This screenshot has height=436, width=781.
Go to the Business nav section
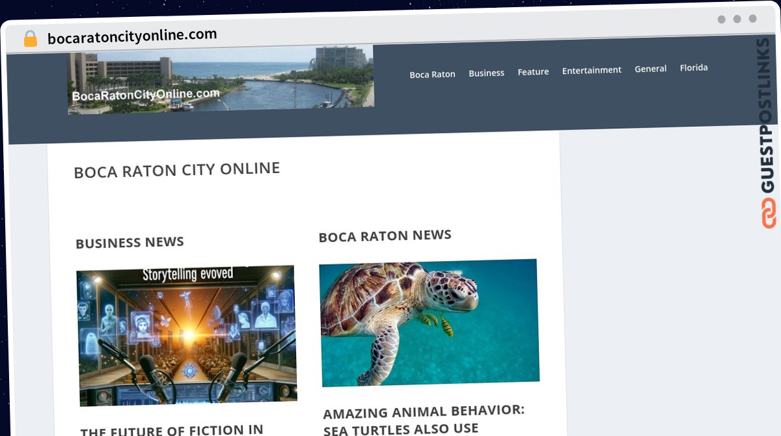click(486, 73)
